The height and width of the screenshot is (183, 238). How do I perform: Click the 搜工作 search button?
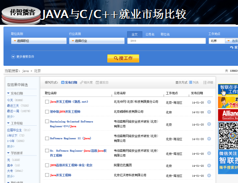[x=123, y=58]
